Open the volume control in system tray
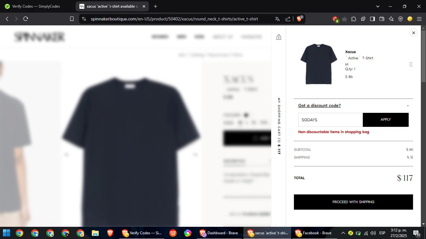426x239 pixels. point(373,233)
